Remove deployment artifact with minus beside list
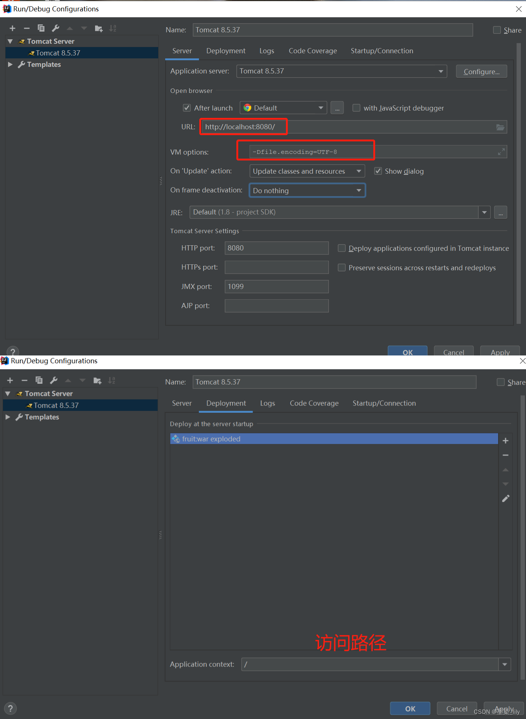 pyautogui.click(x=505, y=455)
